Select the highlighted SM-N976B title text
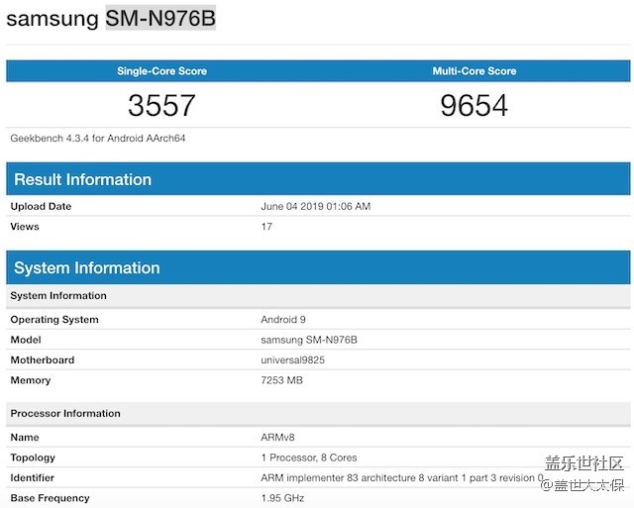 click(x=160, y=18)
